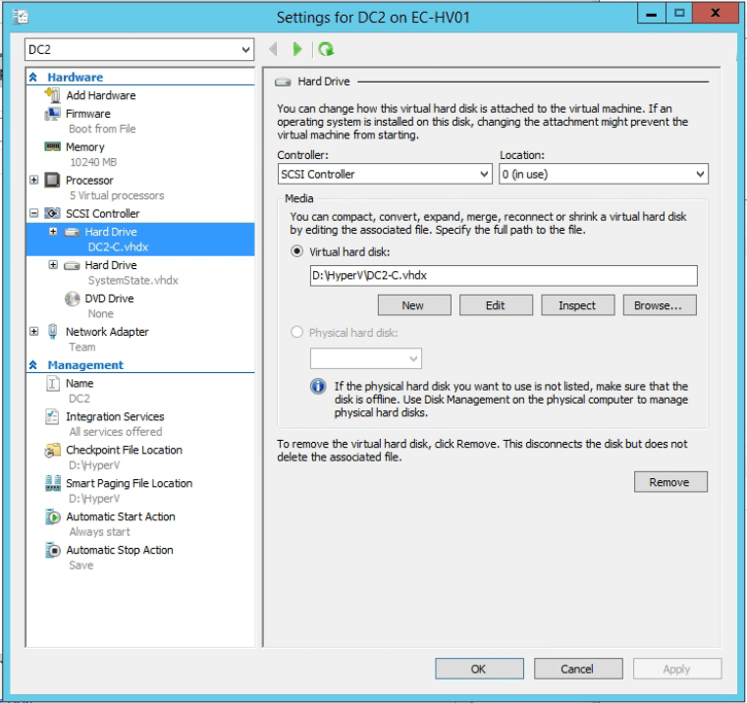Expand the Processor tree node
Viewport: 747px width, 703px height.
(34, 181)
